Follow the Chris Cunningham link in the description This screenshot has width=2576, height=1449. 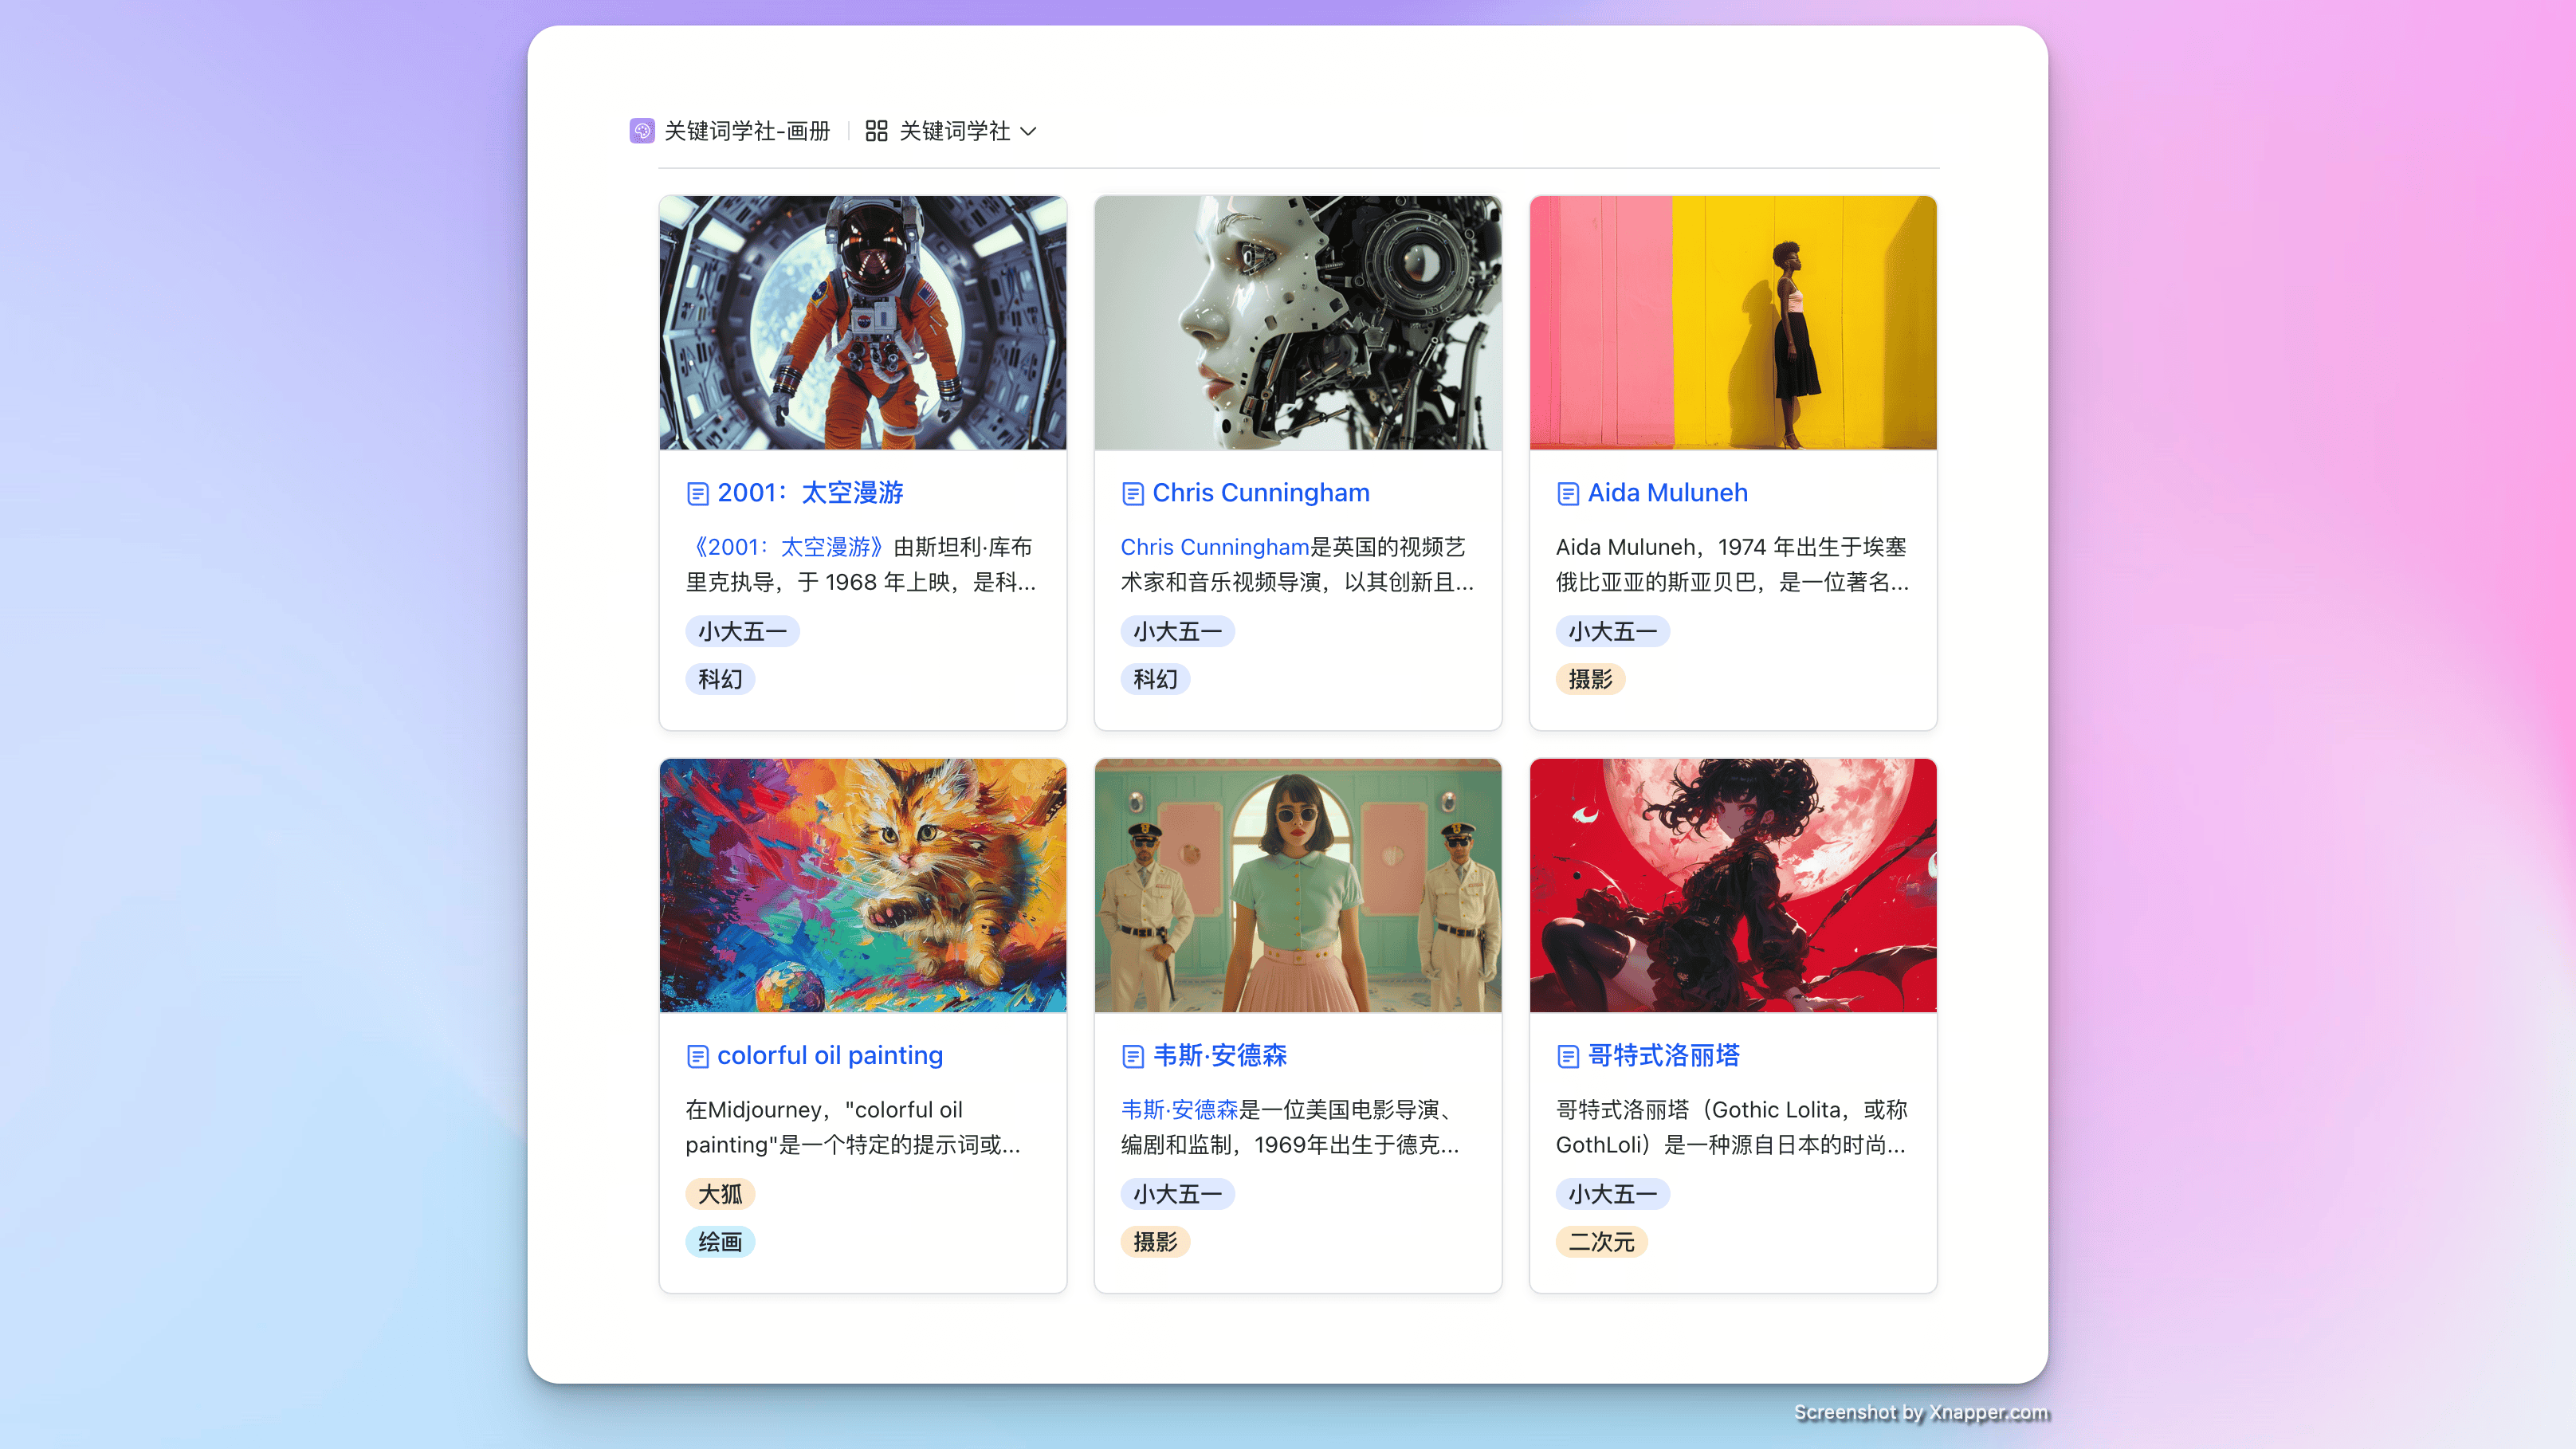click(1214, 547)
